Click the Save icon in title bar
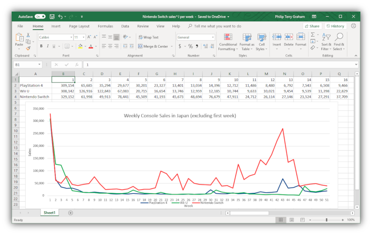The height and width of the screenshot is (235, 372). tap(52, 17)
